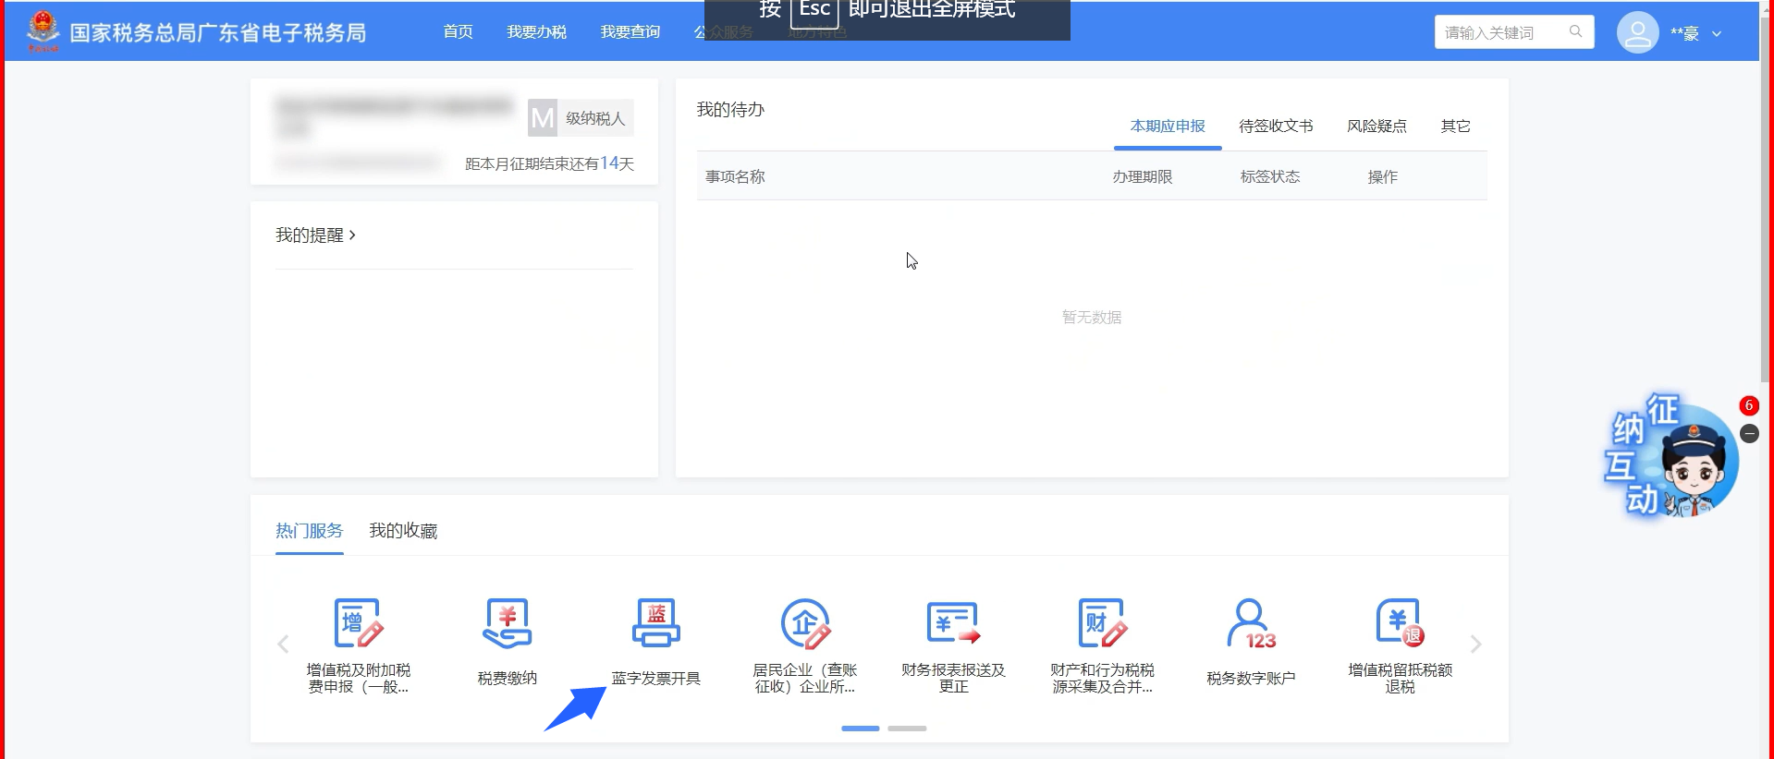
Task: Click the tax bureau emblem logo
Action: tap(43, 31)
